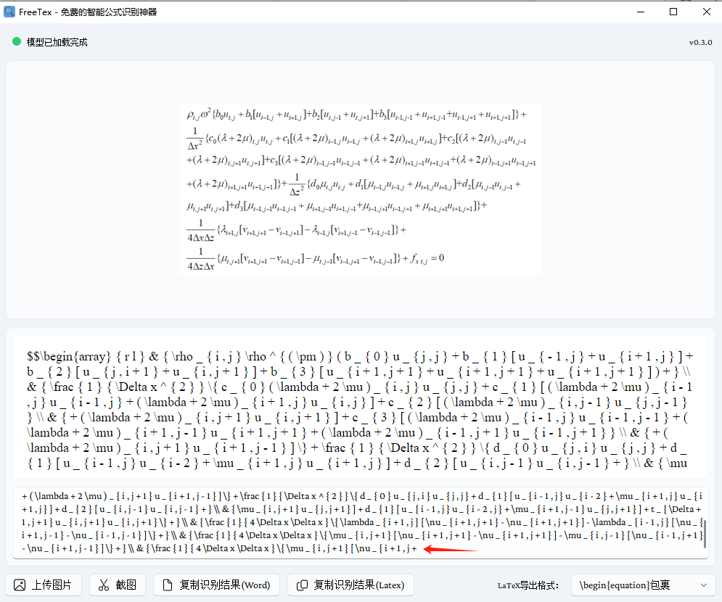
Task: Click the model loaded status text
Action: point(57,42)
